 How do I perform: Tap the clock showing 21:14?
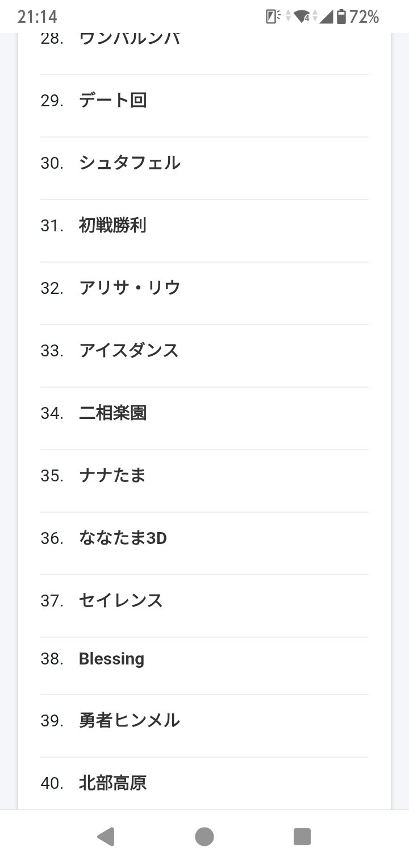37,17
